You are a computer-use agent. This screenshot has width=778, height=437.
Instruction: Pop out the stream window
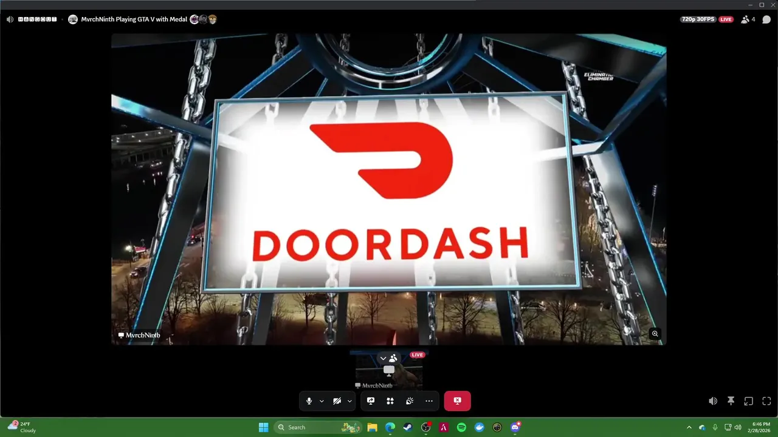pos(749,401)
